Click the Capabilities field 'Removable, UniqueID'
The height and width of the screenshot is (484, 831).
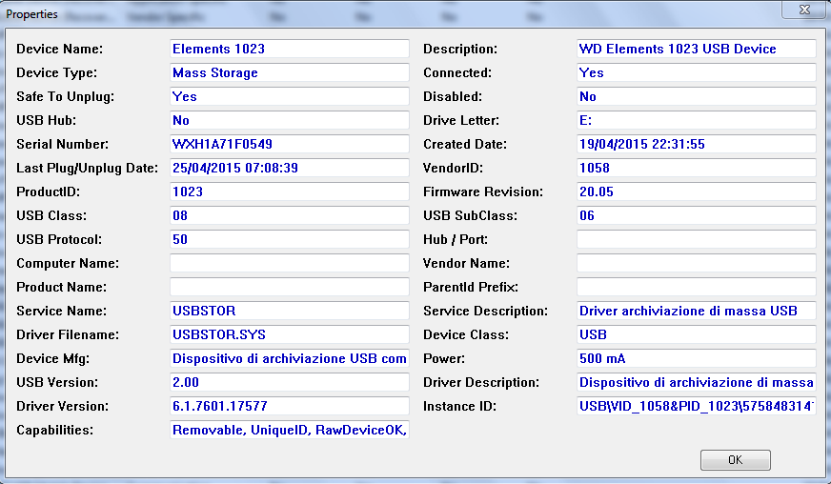[290, 430]
